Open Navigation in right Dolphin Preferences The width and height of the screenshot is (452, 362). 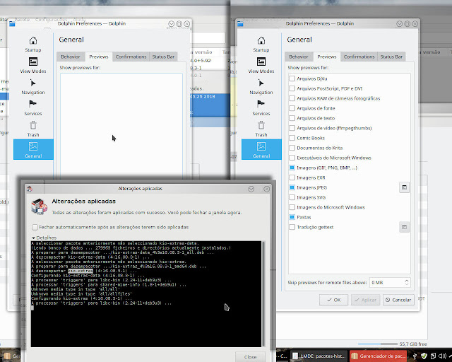pyautogui.click(x=261, y=86)
